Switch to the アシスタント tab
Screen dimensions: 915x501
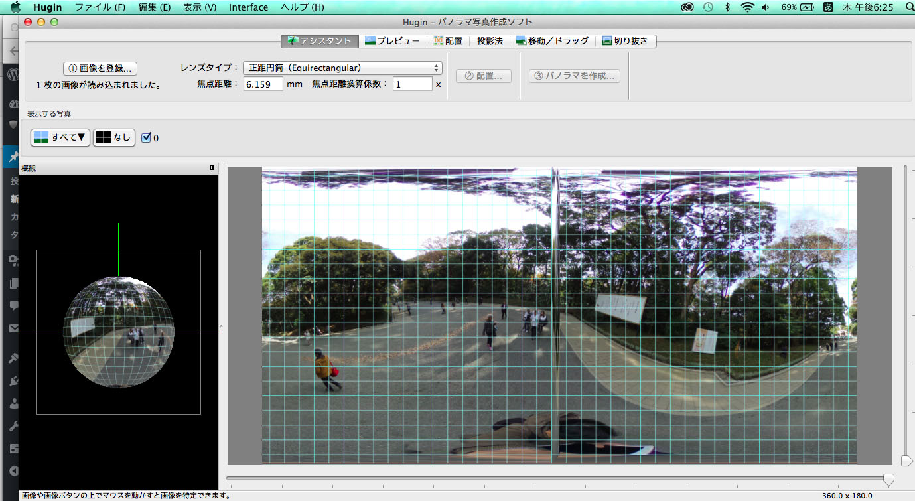click(319, 41)
